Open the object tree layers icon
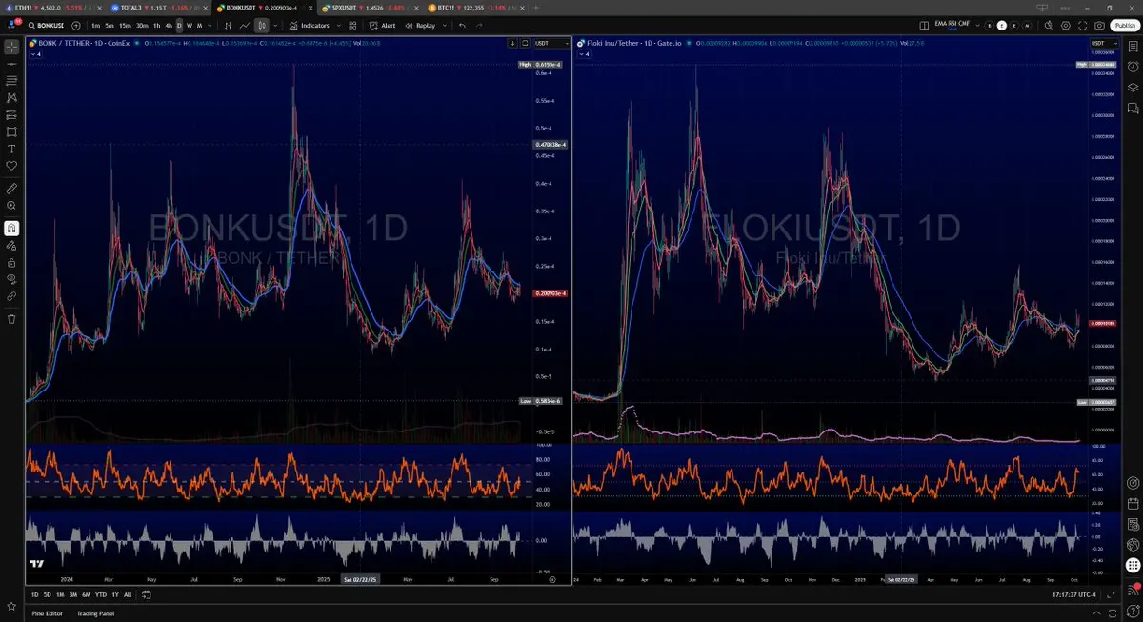Image resolution: width=1143 pixels, height=622 pixels. (x=1132, y=87)
